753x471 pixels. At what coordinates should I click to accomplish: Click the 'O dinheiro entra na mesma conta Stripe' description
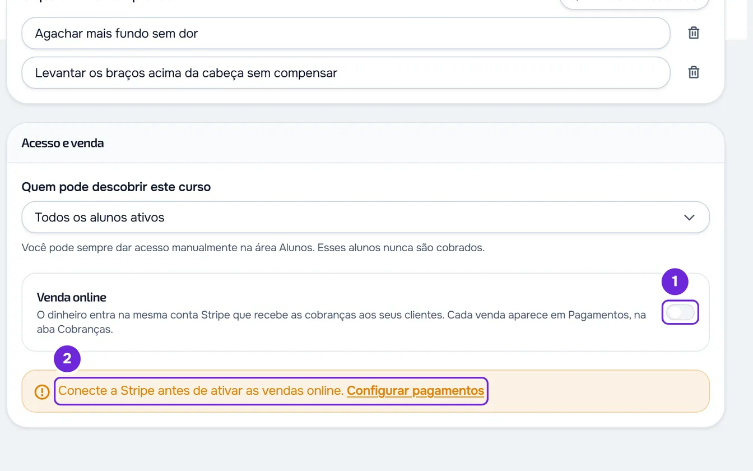tap(341, 322)
